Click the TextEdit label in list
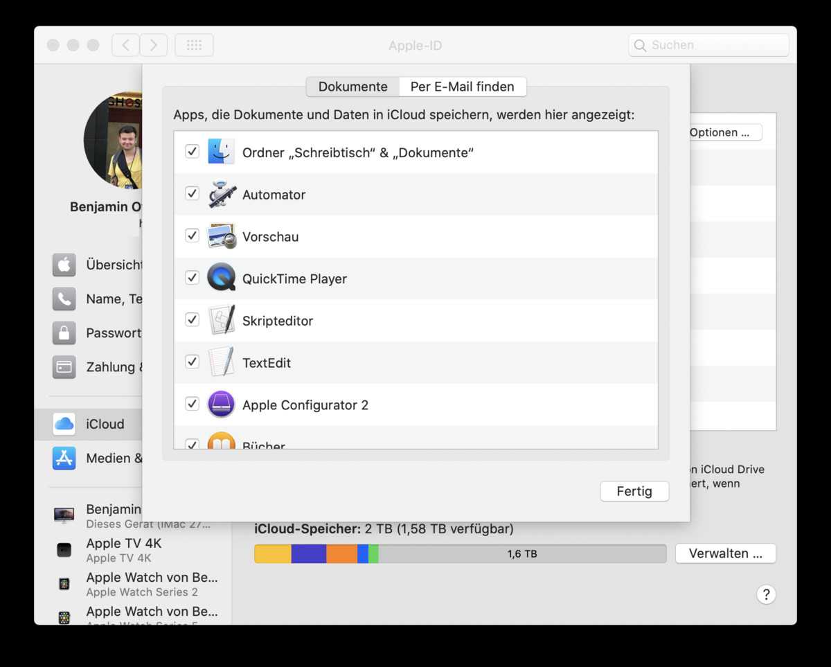The height and width of the screenshot is (667, 831). pyautogui.click(x=267, y=363)
